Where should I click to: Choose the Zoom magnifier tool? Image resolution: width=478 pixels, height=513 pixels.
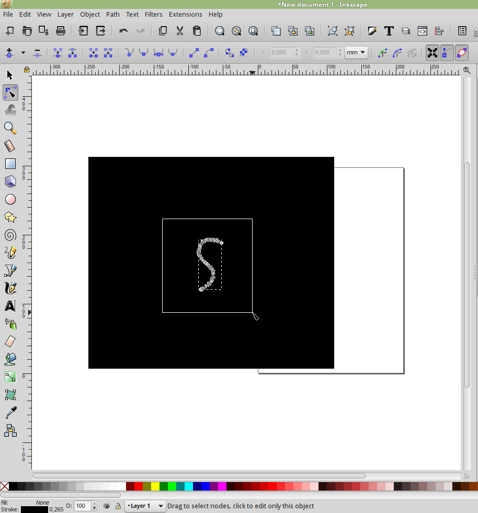(10, 128)
